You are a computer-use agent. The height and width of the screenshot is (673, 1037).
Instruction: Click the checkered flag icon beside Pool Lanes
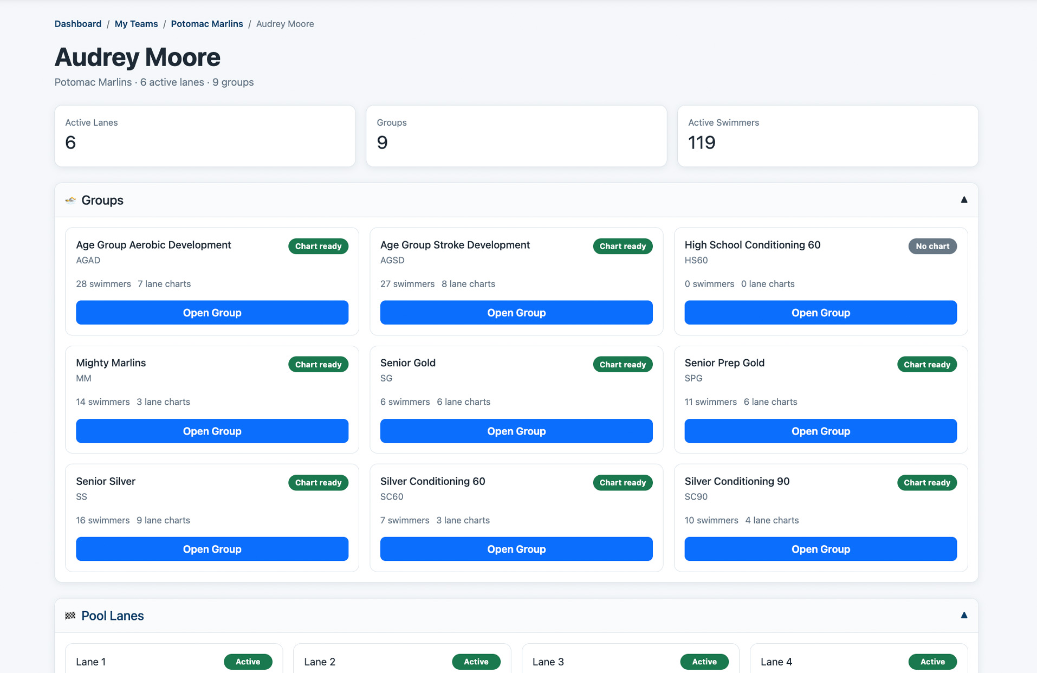pyautogui.click(x=70, y=616)
